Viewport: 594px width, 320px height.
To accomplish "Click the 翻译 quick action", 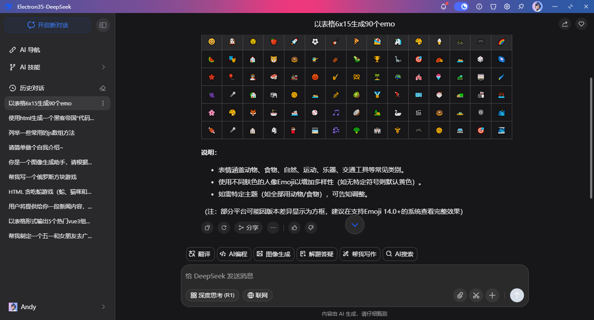I will [x=200, y=254].
